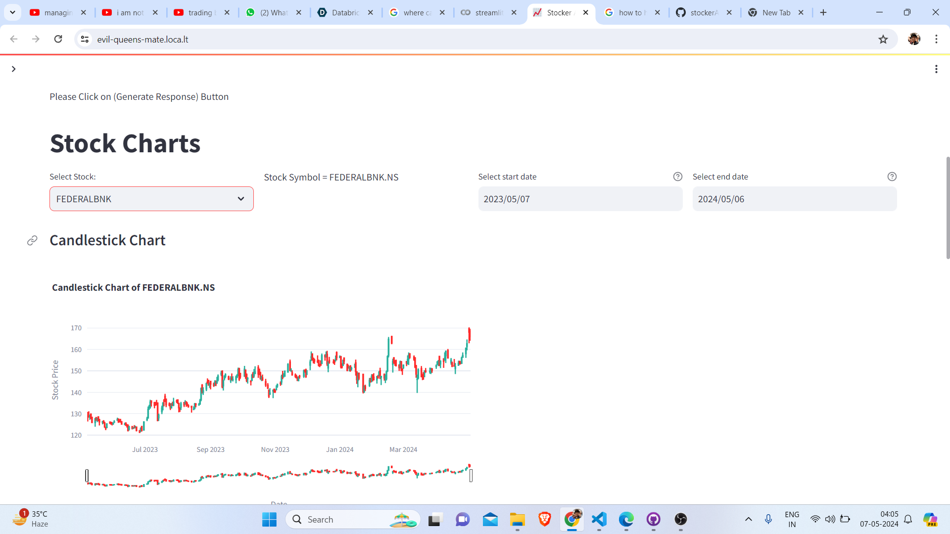This screenshot has height=534, width=950.
Task: Click the Candlestick Chart anchor link icon
Action: pos(32,241)
